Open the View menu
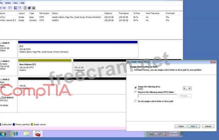Image resolution: width=219 pixels, height=140 pixels. (16, 3)
